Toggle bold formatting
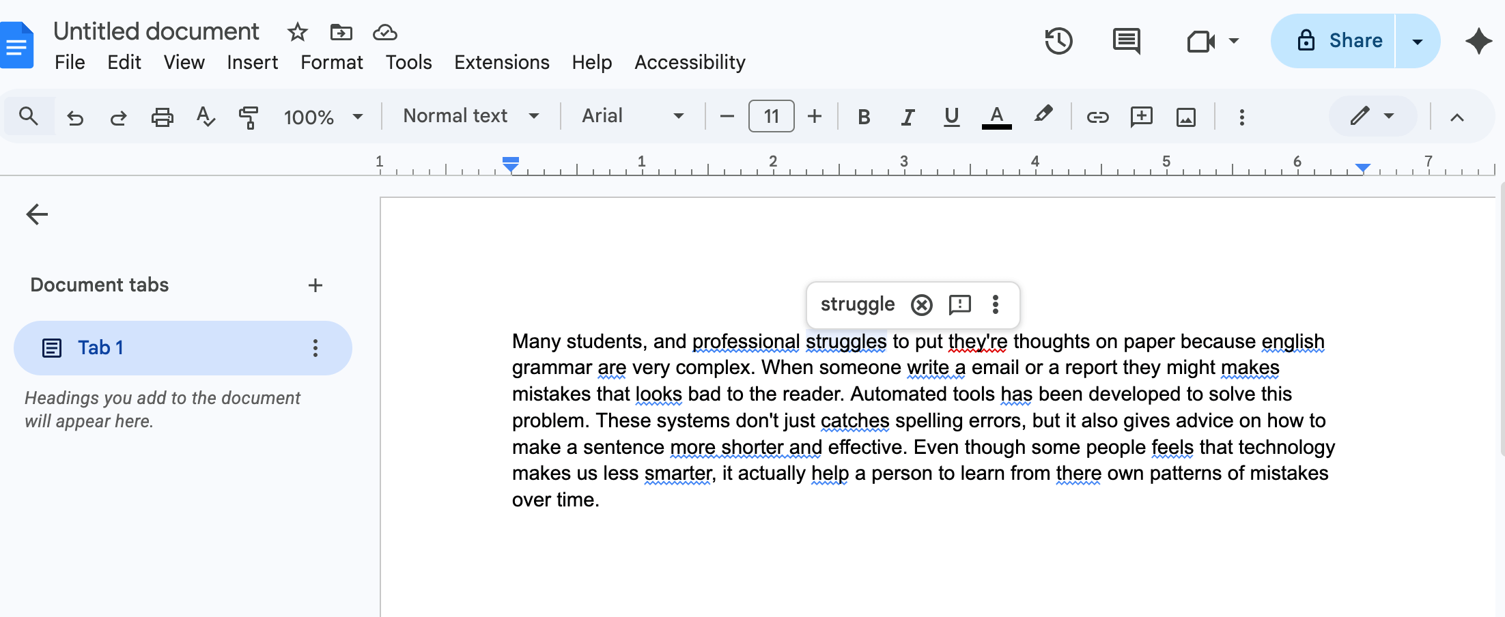Image resolution: width=1505 pixels, height=617 pixels. 863,117
